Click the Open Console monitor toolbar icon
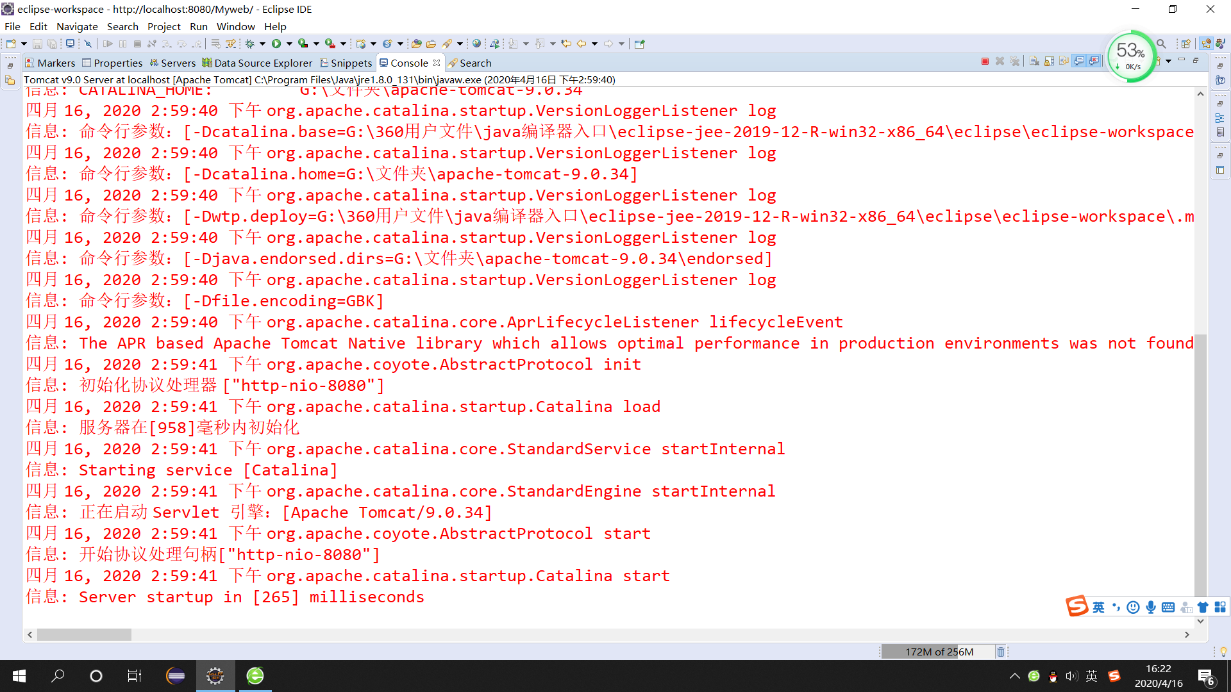The height and width of the screenshot is (692, 1231). coord(70,44)
